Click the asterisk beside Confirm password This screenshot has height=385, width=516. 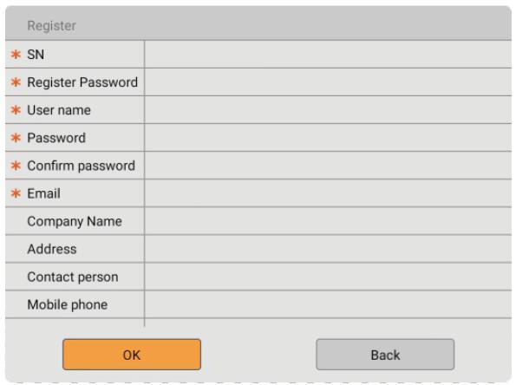pos(16,166)
